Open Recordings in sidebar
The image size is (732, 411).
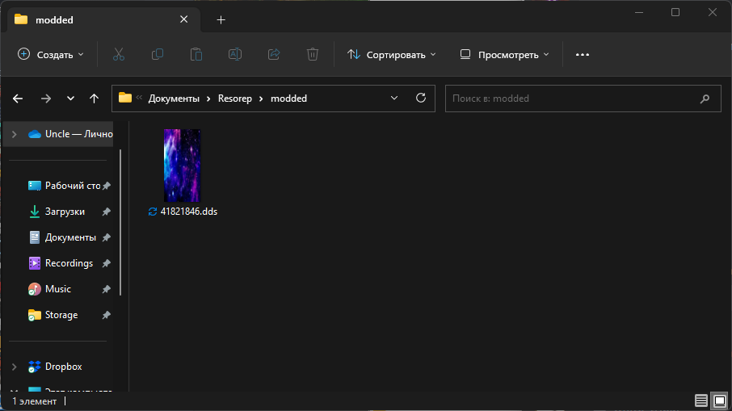coord(61,263)
